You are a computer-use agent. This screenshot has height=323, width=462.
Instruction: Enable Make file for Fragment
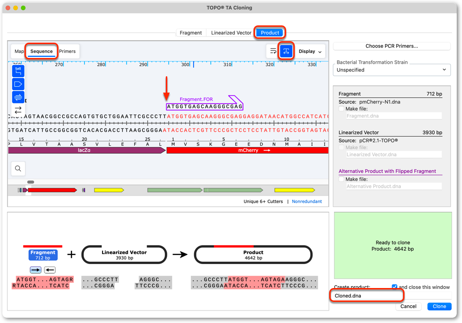pyautogui.click(x=342, y=109)
